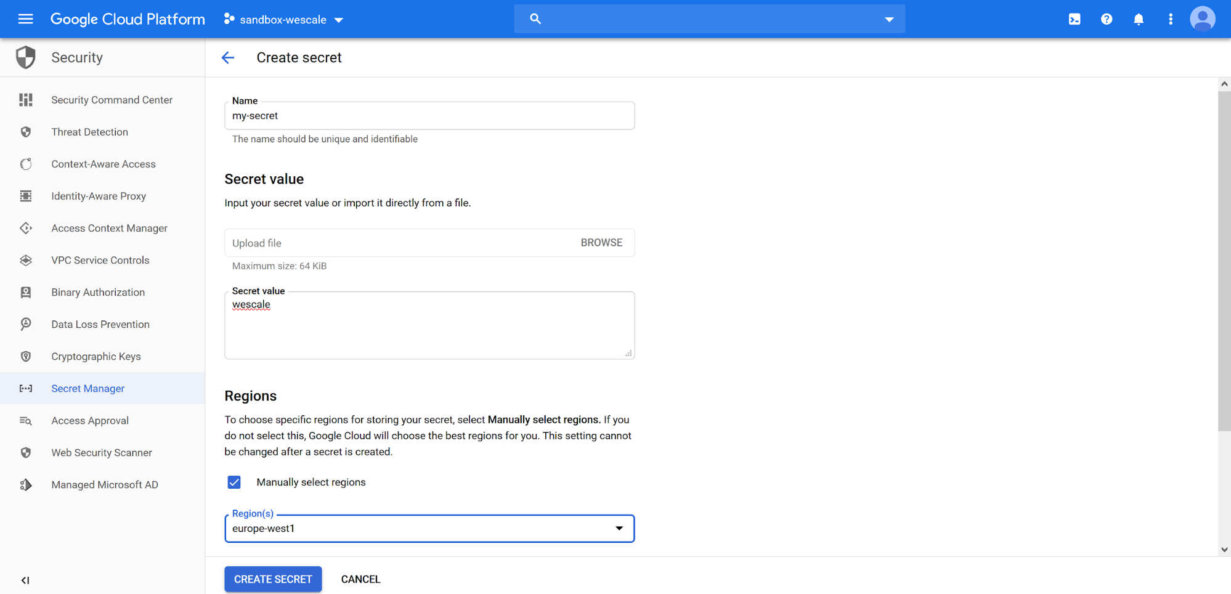Uncheck Manually select regions checkbox
1231x594 pixels.
[234, 482]
